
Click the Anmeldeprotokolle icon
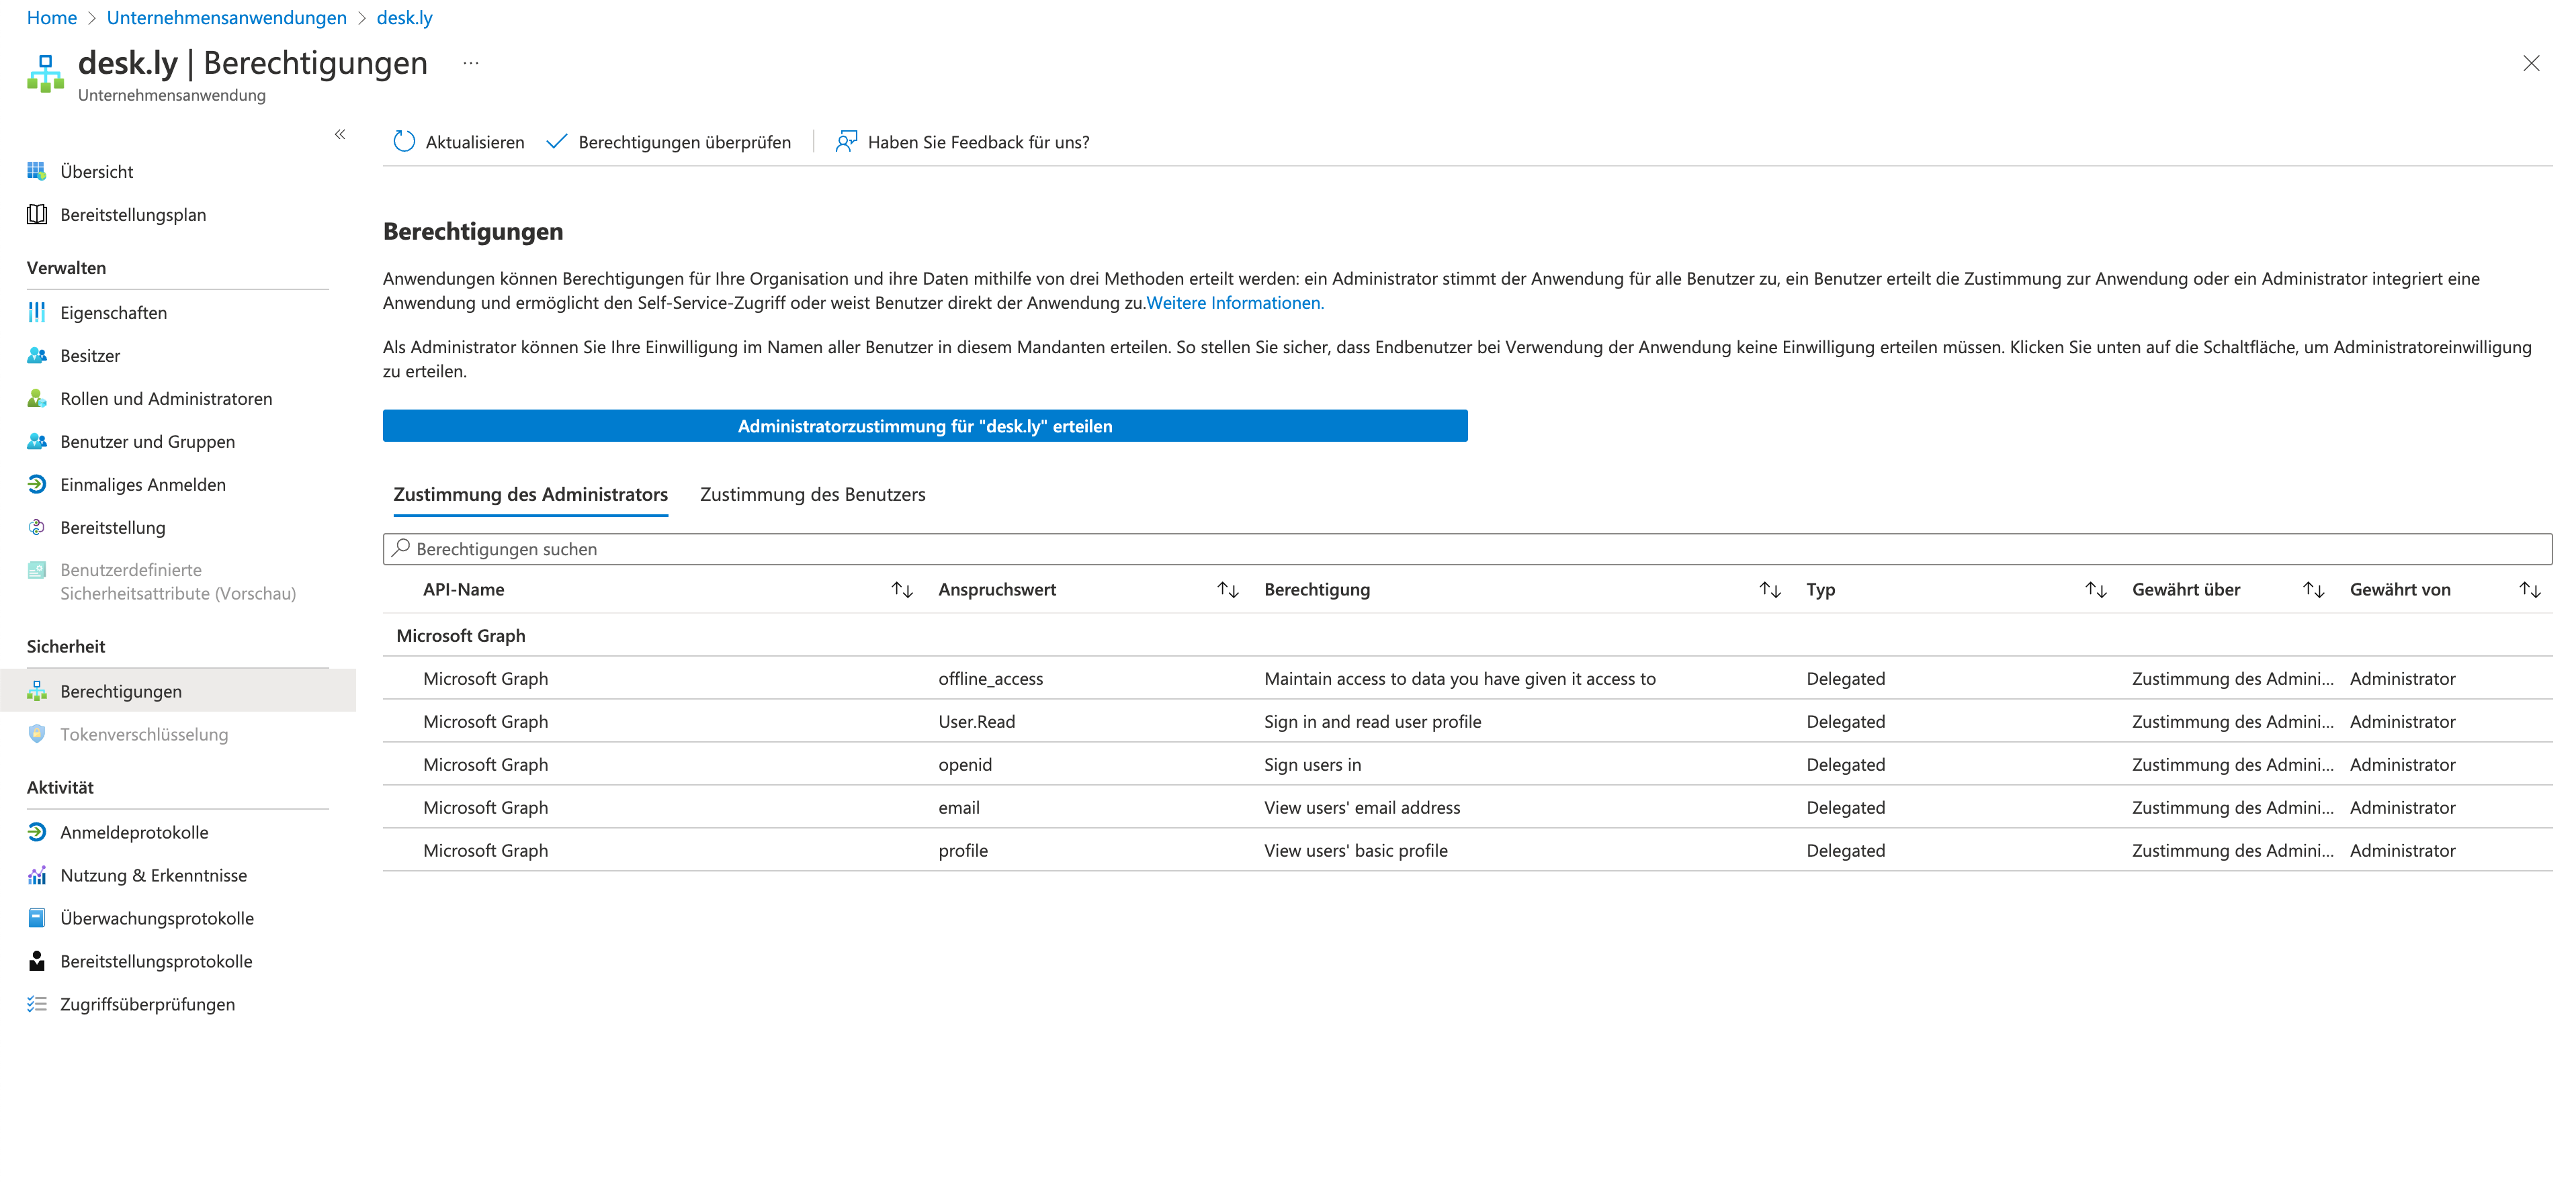tap(37, 831)
